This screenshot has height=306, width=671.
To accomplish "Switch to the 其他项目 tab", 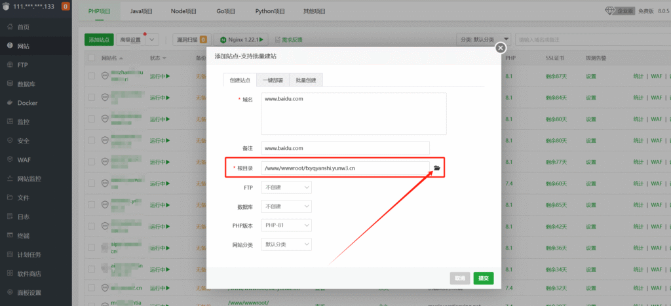I will [314, 11].
